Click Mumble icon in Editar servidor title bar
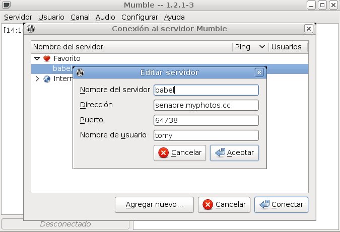 point(80,72)
